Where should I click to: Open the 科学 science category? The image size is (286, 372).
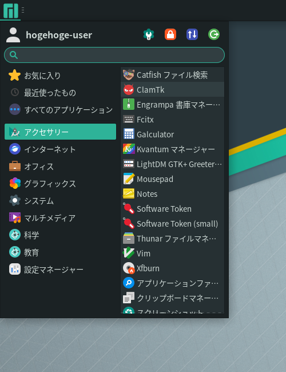coord(60,235)
